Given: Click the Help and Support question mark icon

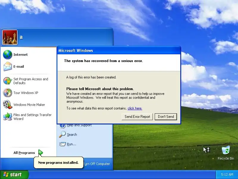Looking at the screenshot, I should point(62,126).
